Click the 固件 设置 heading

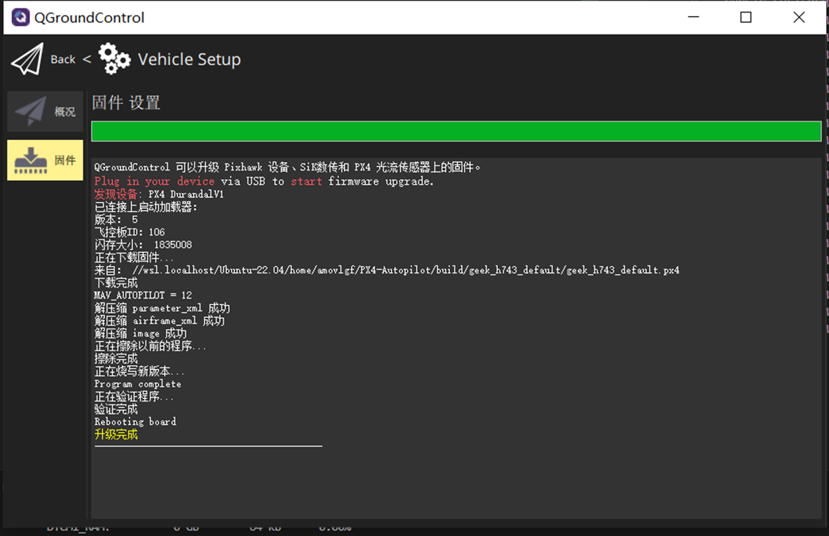[x=126, y=103]
